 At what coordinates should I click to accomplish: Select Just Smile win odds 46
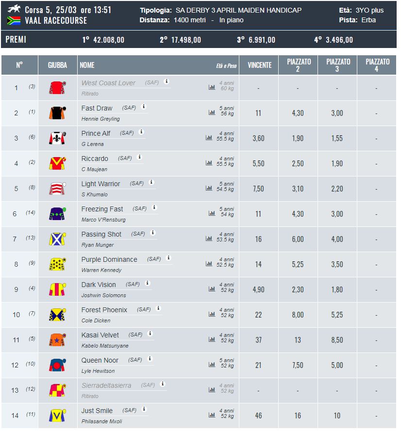coord(258,415)
